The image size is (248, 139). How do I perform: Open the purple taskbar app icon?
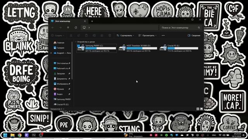[x=27, y=135]
